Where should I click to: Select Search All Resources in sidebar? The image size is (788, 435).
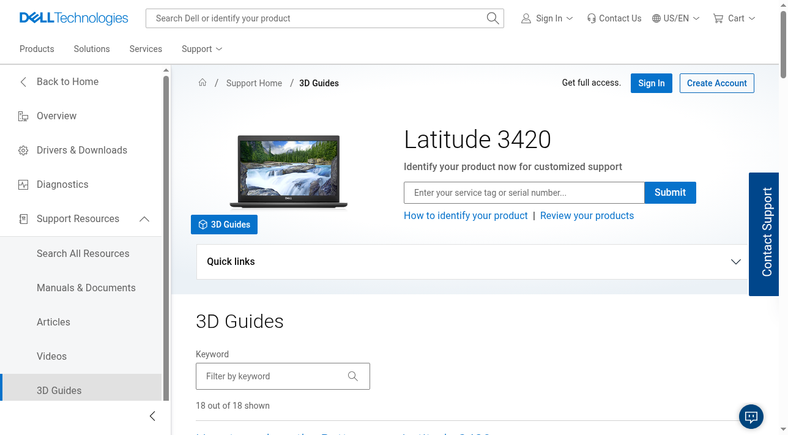tap(83, 253)
